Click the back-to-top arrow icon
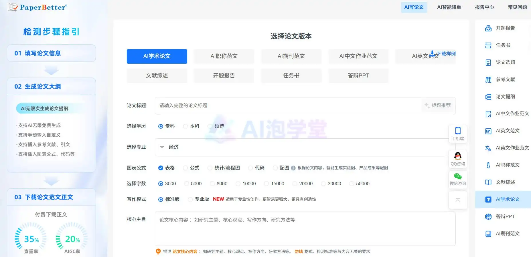 [458, 200]
